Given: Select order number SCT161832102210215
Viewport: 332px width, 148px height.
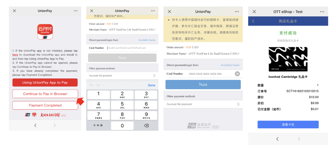Looking at the screenshot, I should click(x=302, y=91).
